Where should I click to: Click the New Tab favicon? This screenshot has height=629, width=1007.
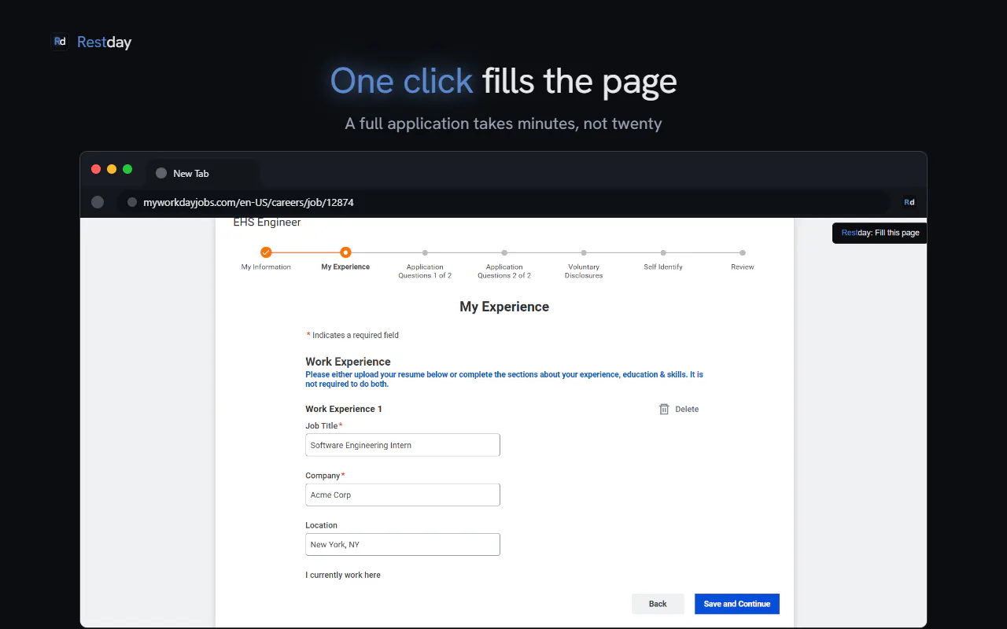161,173
